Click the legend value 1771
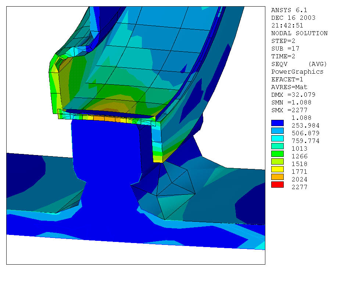The height and width of the screenshot is (287, 362). click(x=300, y=172)
